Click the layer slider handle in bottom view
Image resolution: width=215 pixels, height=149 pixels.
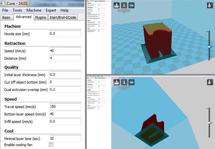(x=209, y=123)
